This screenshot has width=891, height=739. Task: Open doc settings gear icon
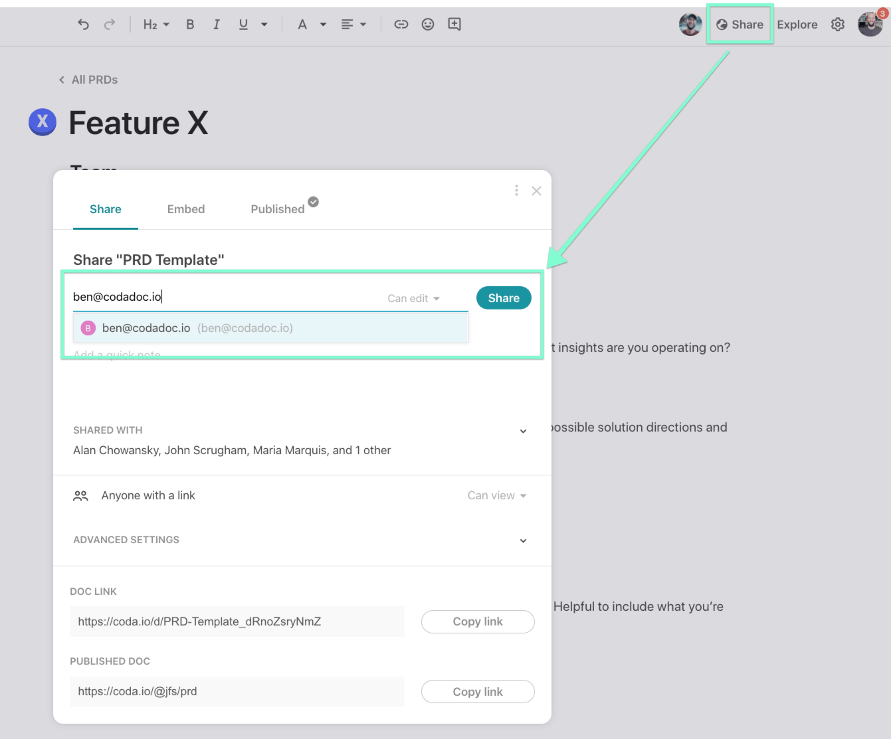pyautogui.click(x=838, y=25)
